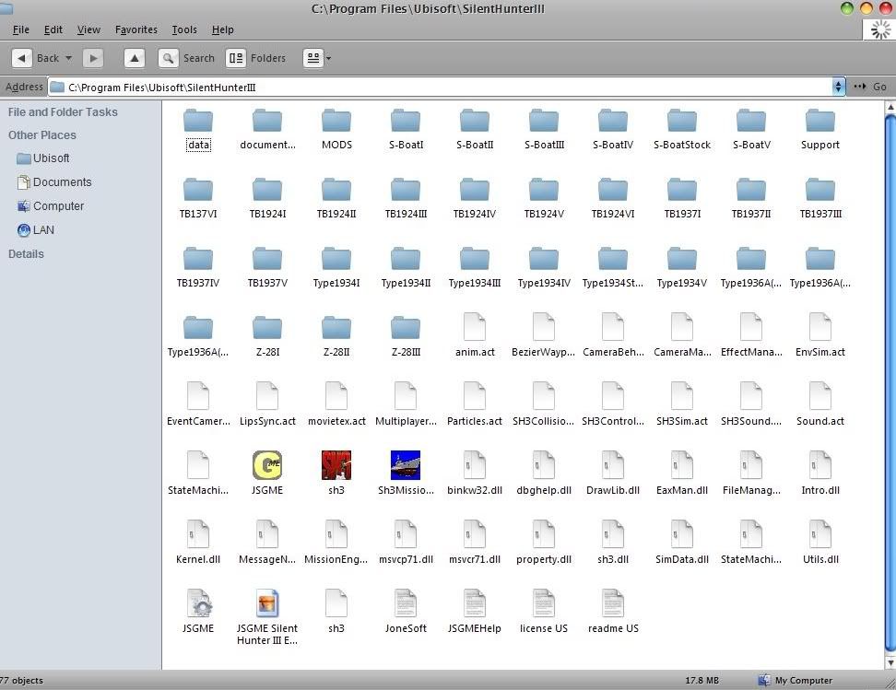Open the Tools menu

(x=184, y=29)
